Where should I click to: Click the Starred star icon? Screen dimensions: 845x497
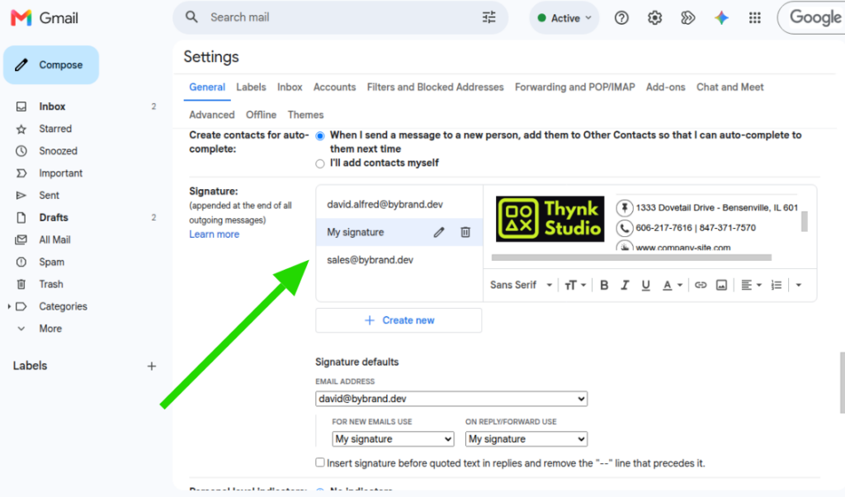click(21, 129)
